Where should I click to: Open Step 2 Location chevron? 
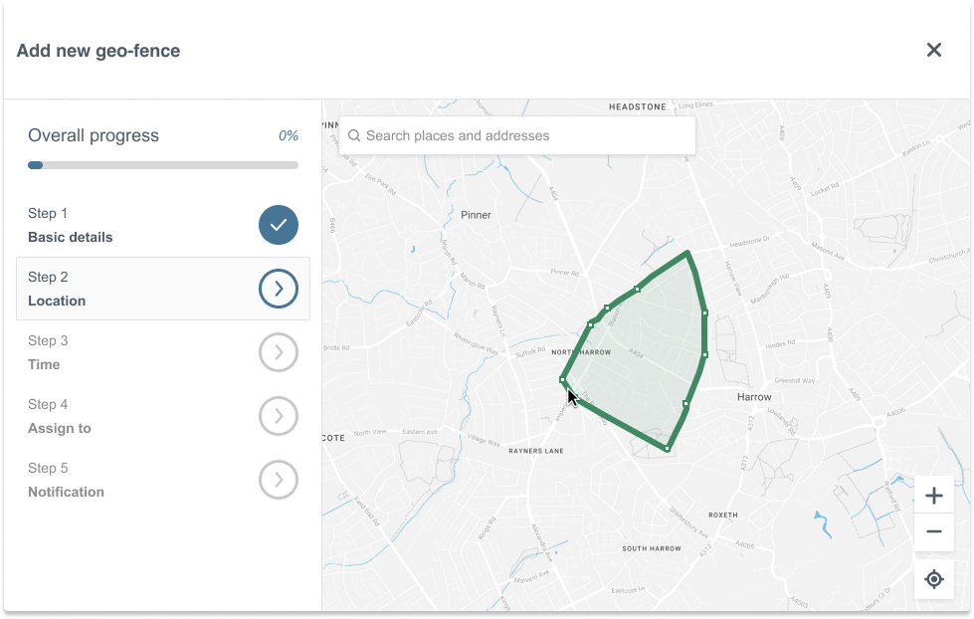click(279, 289)
